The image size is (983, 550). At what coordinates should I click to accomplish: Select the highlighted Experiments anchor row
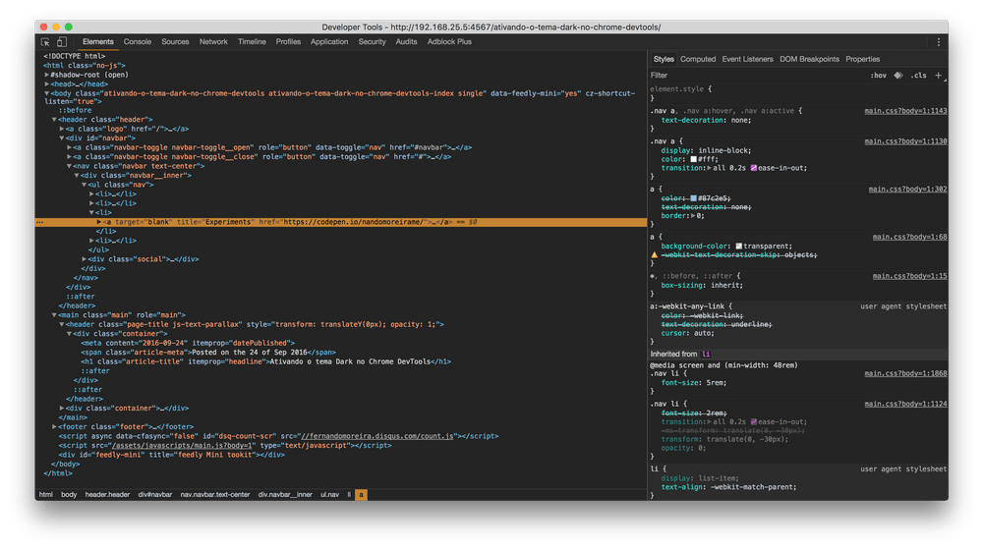tap(341, 222)
